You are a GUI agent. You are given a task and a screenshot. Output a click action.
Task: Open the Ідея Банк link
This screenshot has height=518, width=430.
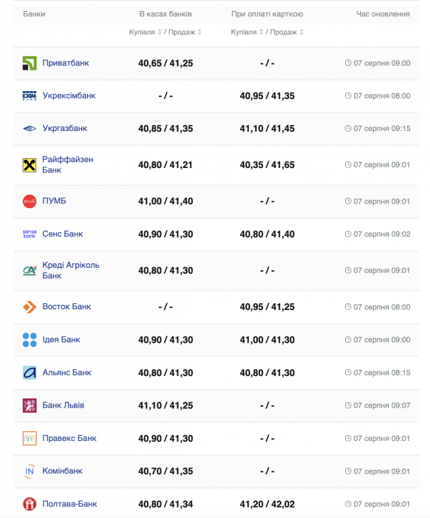(x=61, y=340)
